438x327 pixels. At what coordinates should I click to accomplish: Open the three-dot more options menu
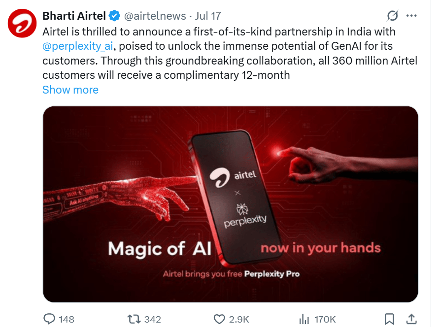tap(411, 16)
